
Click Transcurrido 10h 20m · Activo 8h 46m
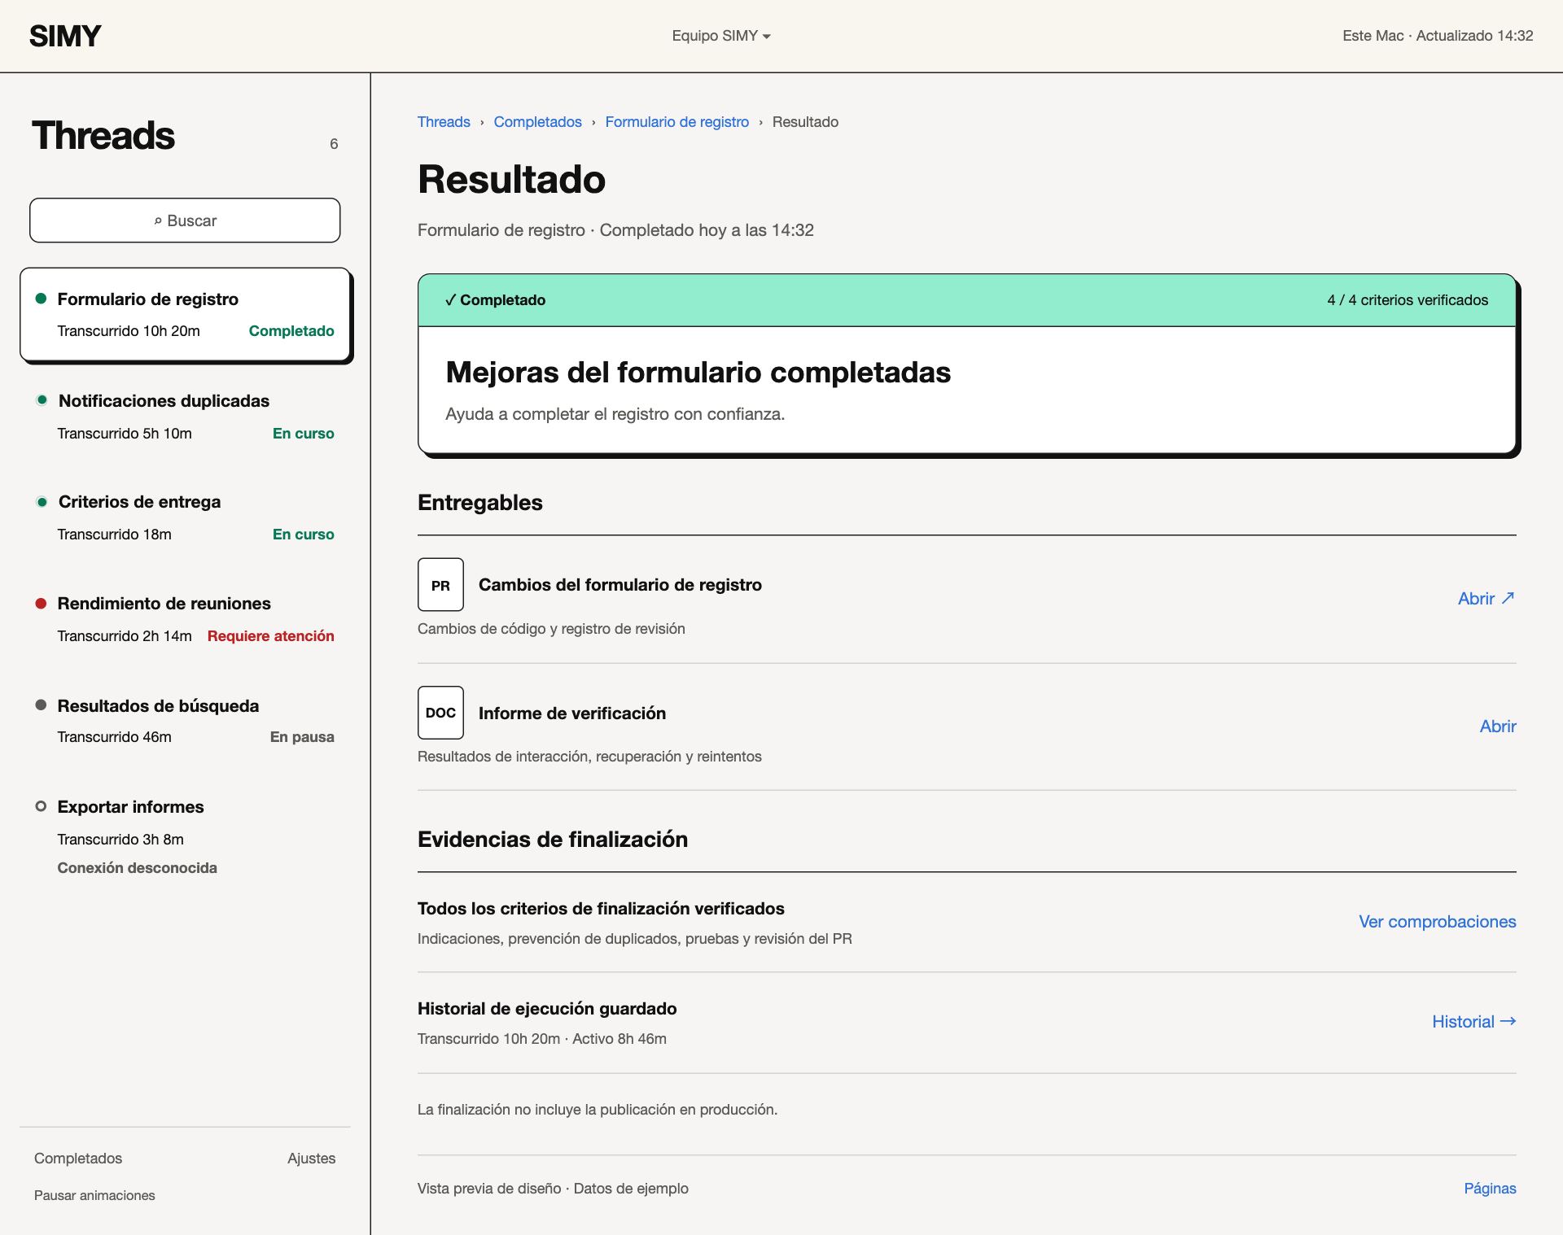(541, 1039)
